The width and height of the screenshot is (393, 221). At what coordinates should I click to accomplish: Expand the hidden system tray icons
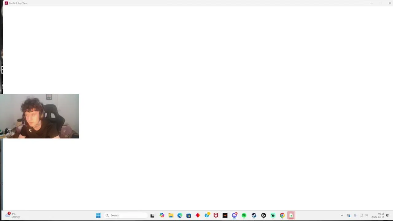click(342, 215)
